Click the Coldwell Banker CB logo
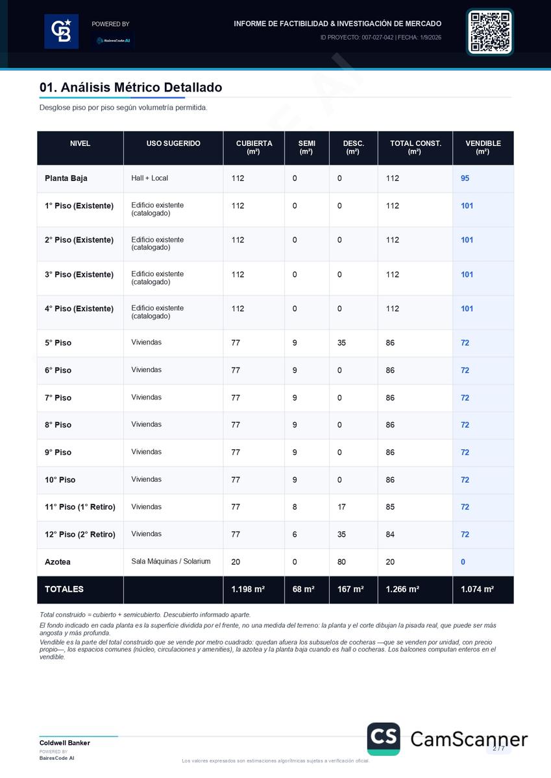551x778 pixels. pyautogui.click(x=61, y=32)
